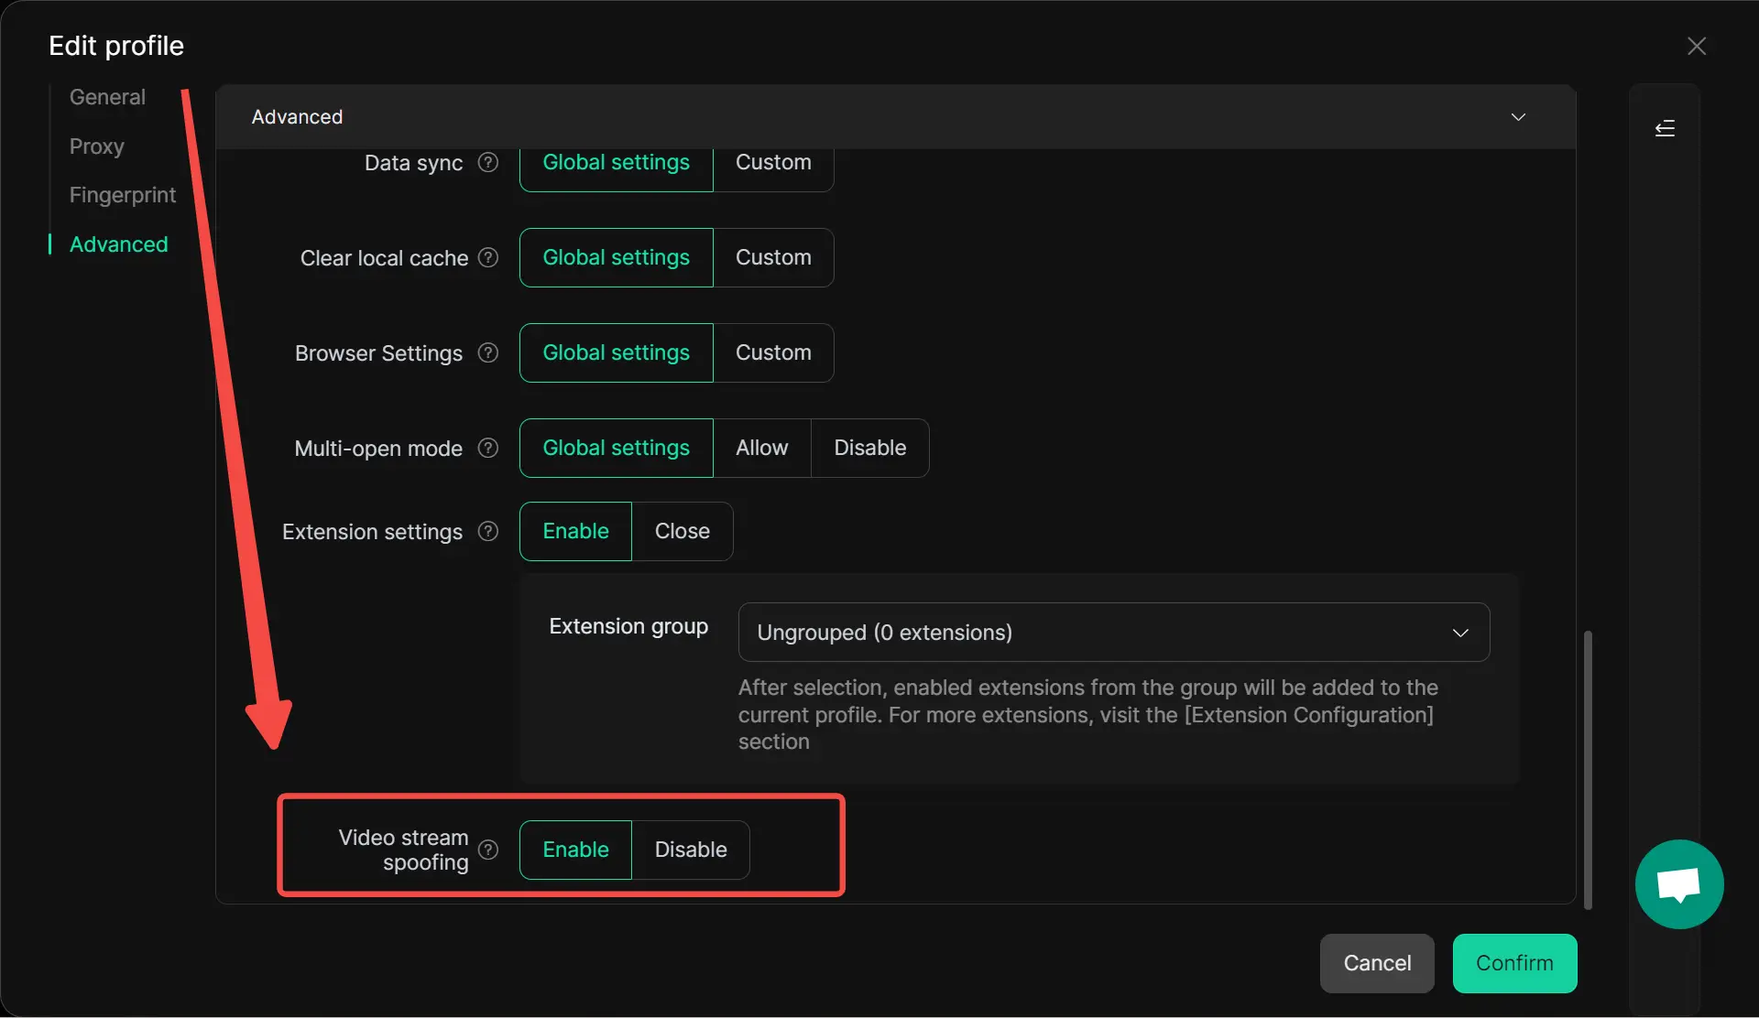Click the vertical scrollbar thumb
The width and height of the screenshot is (1759, 1018).
1588,769
